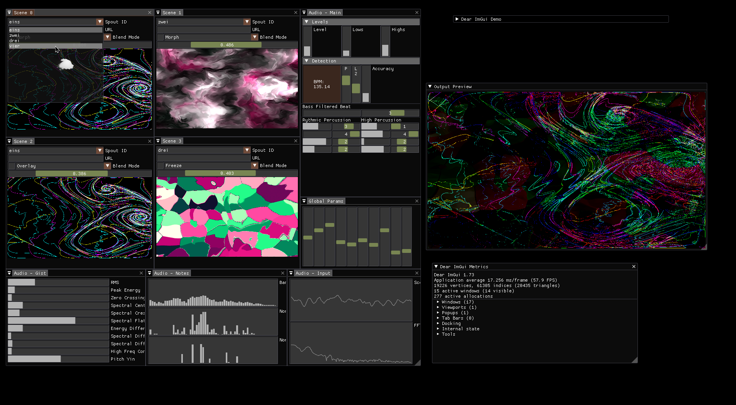Toggle the checkbox beside Morph in Scene 1

(160, 37)
